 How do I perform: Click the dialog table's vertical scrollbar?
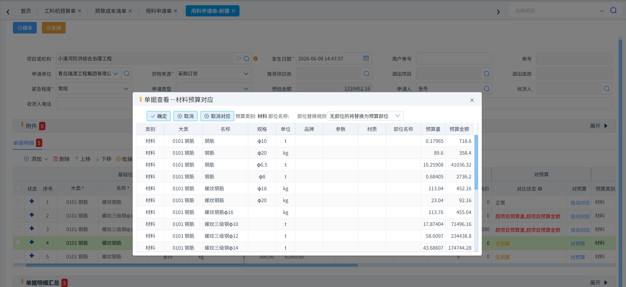click(x=476, y=162)
